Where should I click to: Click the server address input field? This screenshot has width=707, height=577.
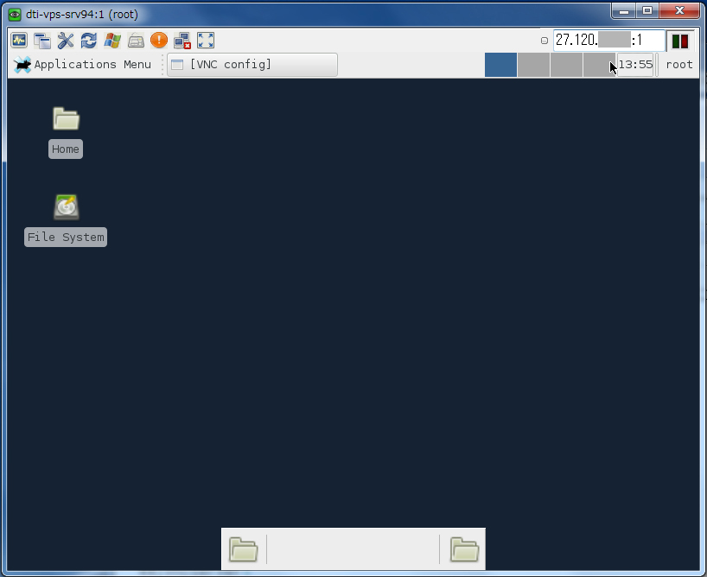(608, 41)
